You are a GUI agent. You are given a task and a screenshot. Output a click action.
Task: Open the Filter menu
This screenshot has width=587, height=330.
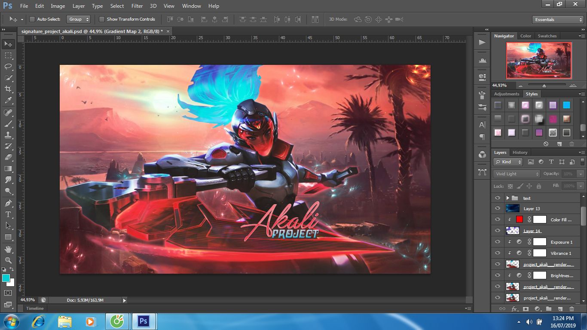pyautogui.click(x=137, y=6)
